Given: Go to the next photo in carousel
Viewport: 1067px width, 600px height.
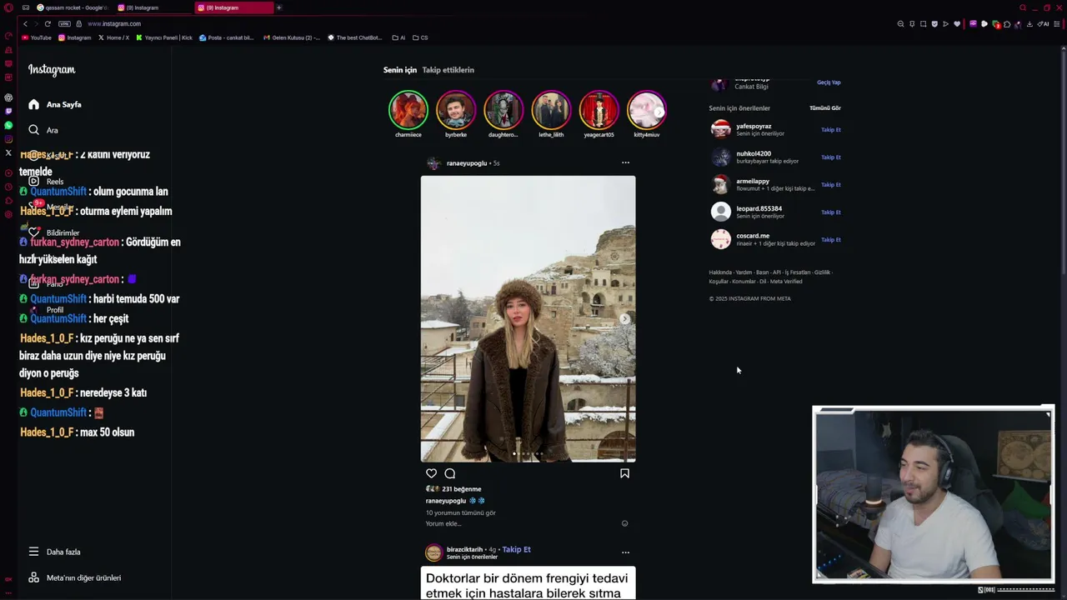Looking at the screenshot, I should 625,319.
